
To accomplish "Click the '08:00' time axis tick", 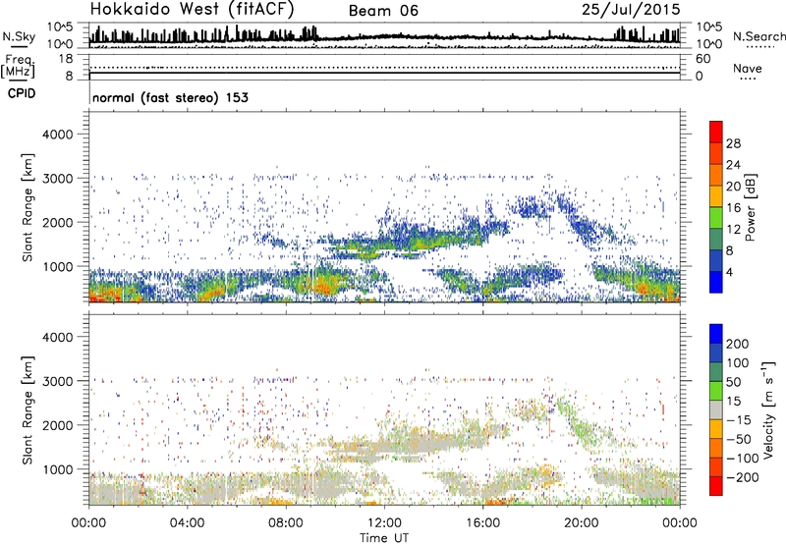I will coord(286,523).
